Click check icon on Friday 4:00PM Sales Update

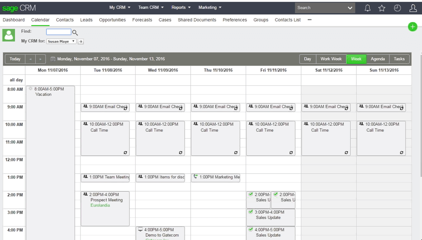(251, 229)
